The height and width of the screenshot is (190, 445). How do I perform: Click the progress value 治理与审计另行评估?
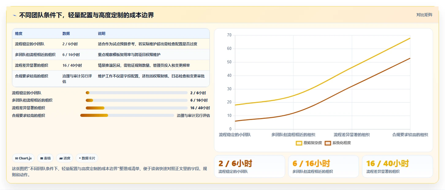tap(193, 116)
